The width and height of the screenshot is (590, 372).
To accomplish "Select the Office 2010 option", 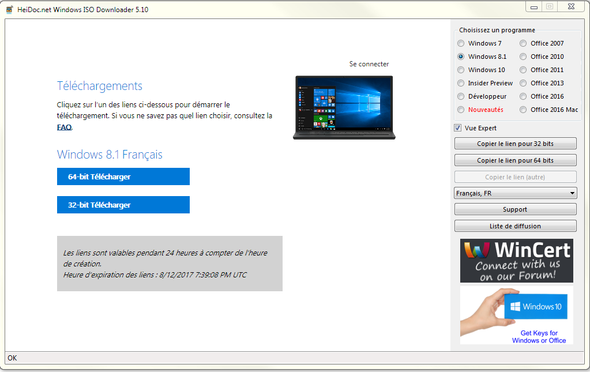I will [x=523, y=57].
